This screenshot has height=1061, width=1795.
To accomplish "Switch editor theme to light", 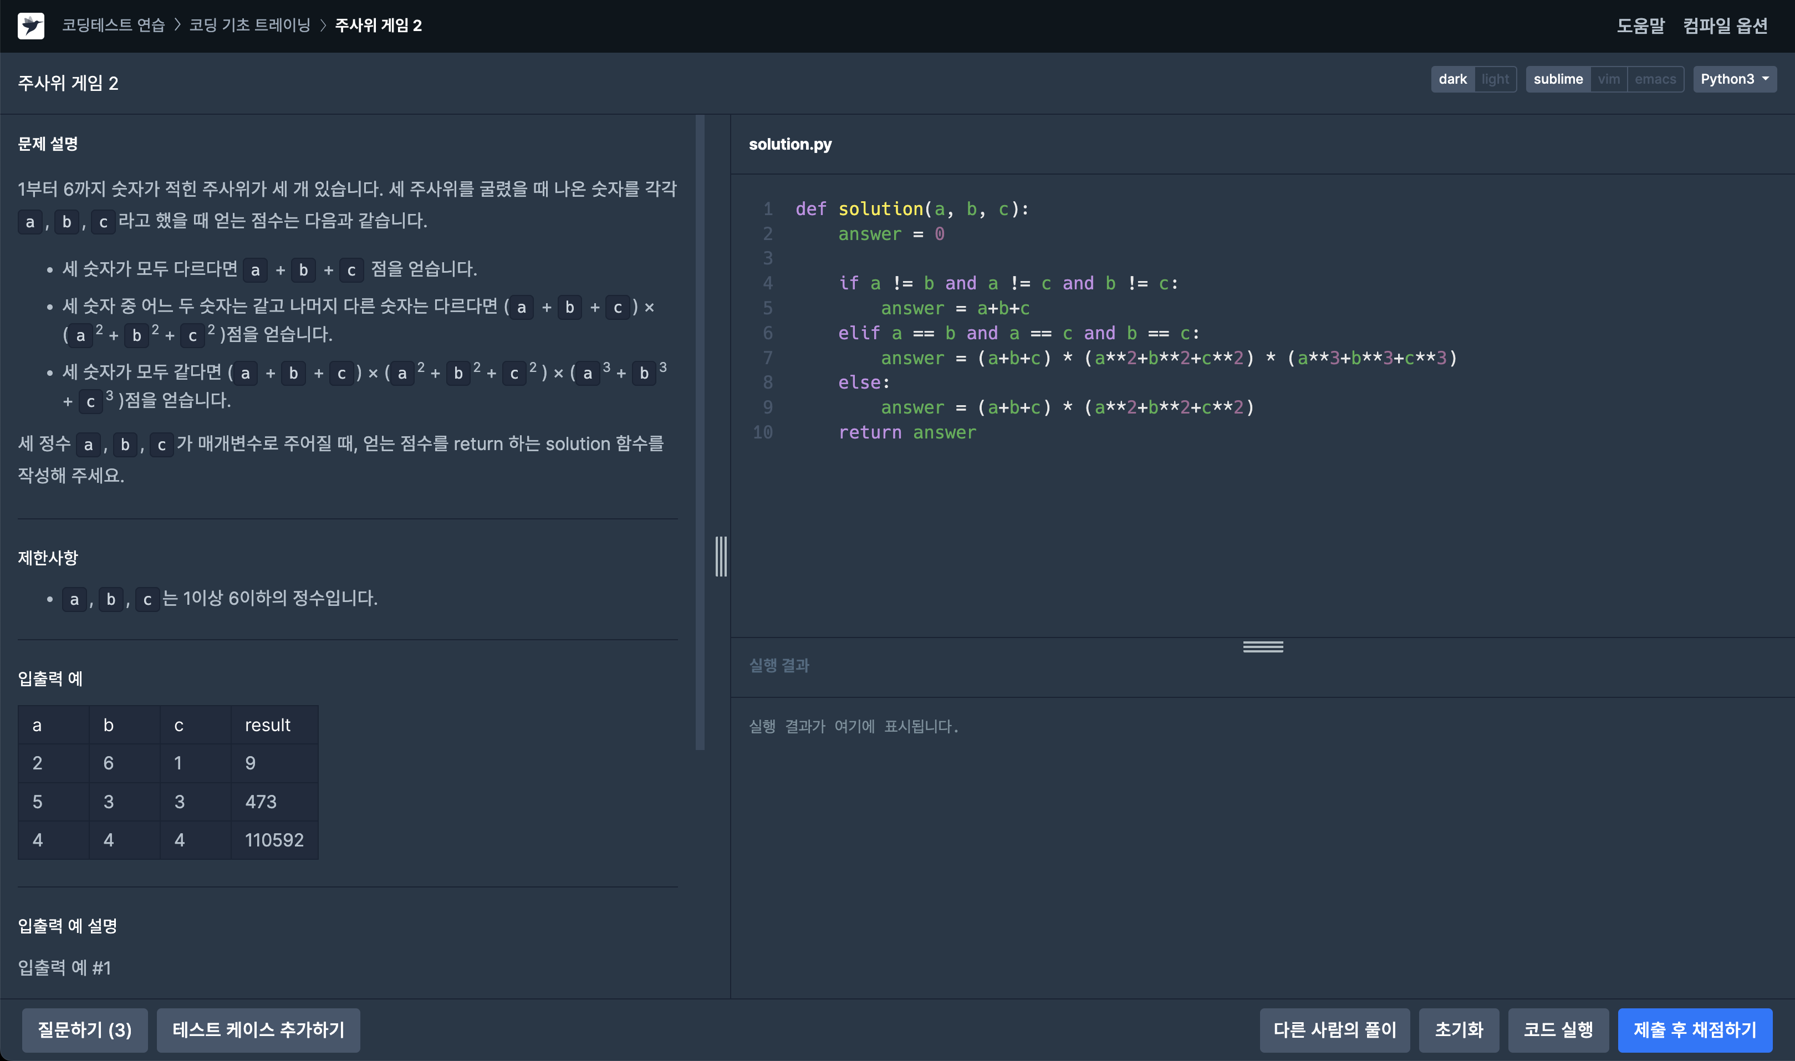I will [x=1496, y=79].
